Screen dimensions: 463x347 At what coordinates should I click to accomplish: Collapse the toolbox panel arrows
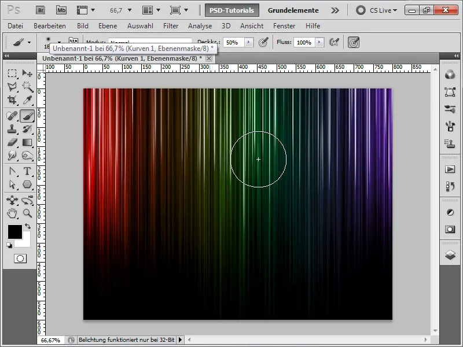(x=6, y=56)
